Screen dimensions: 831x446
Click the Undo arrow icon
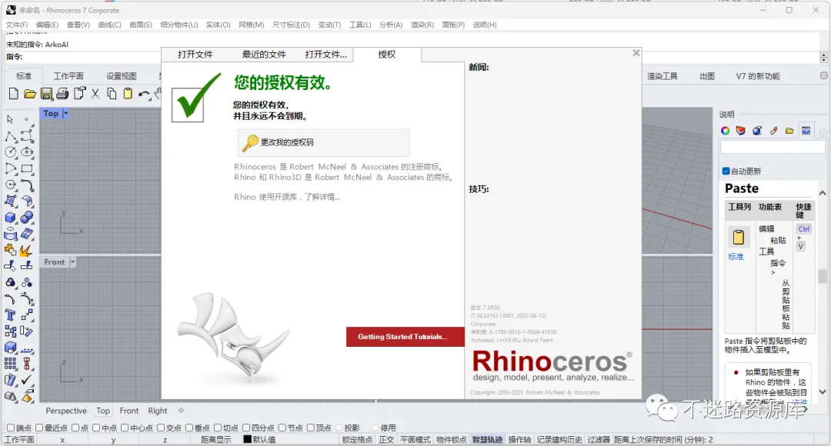coord(144,95)
